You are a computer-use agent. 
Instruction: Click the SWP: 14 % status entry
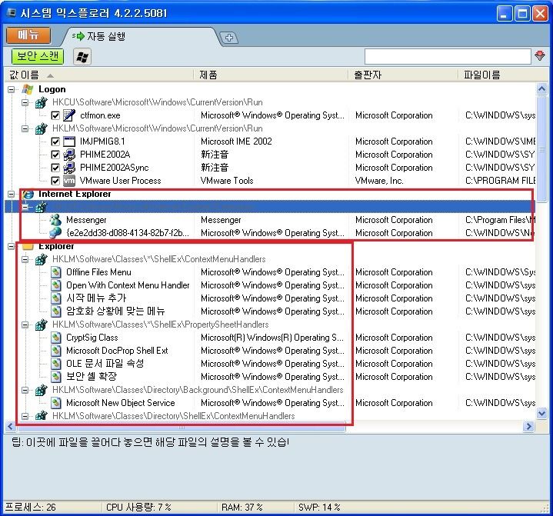click(319, 508)
